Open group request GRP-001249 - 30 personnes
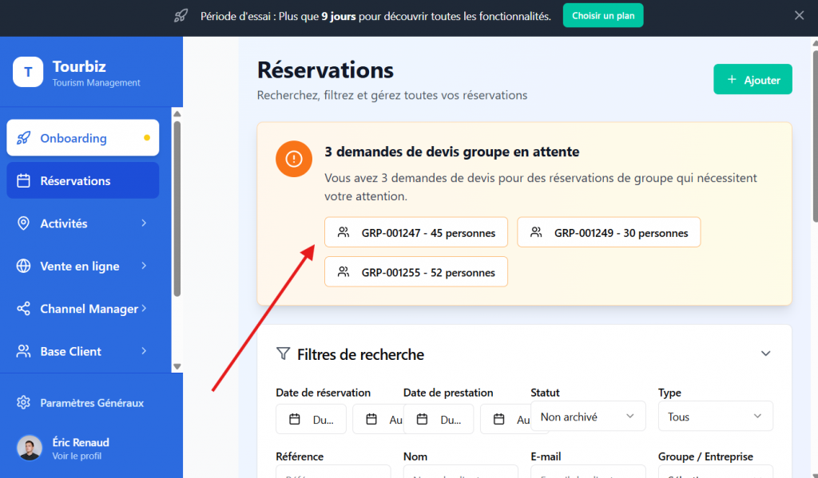818x478 pixels. (x=609, y=233)
